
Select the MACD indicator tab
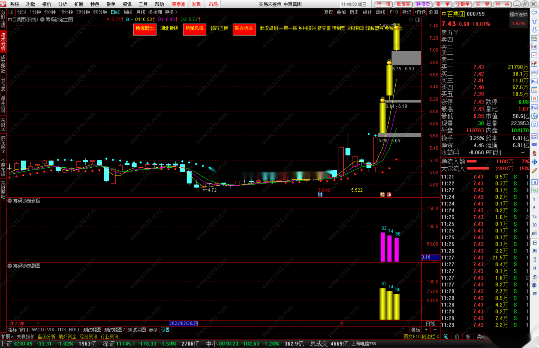[37, 330]
